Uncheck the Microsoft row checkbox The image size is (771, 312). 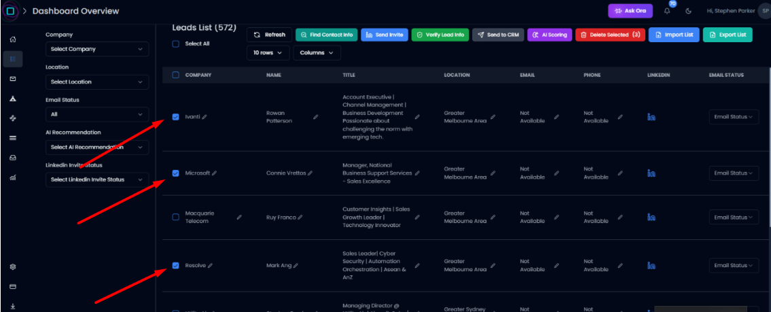click(x=175, y=173)
